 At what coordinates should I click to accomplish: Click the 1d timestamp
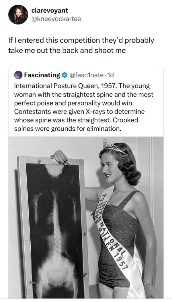pos(110,75)
